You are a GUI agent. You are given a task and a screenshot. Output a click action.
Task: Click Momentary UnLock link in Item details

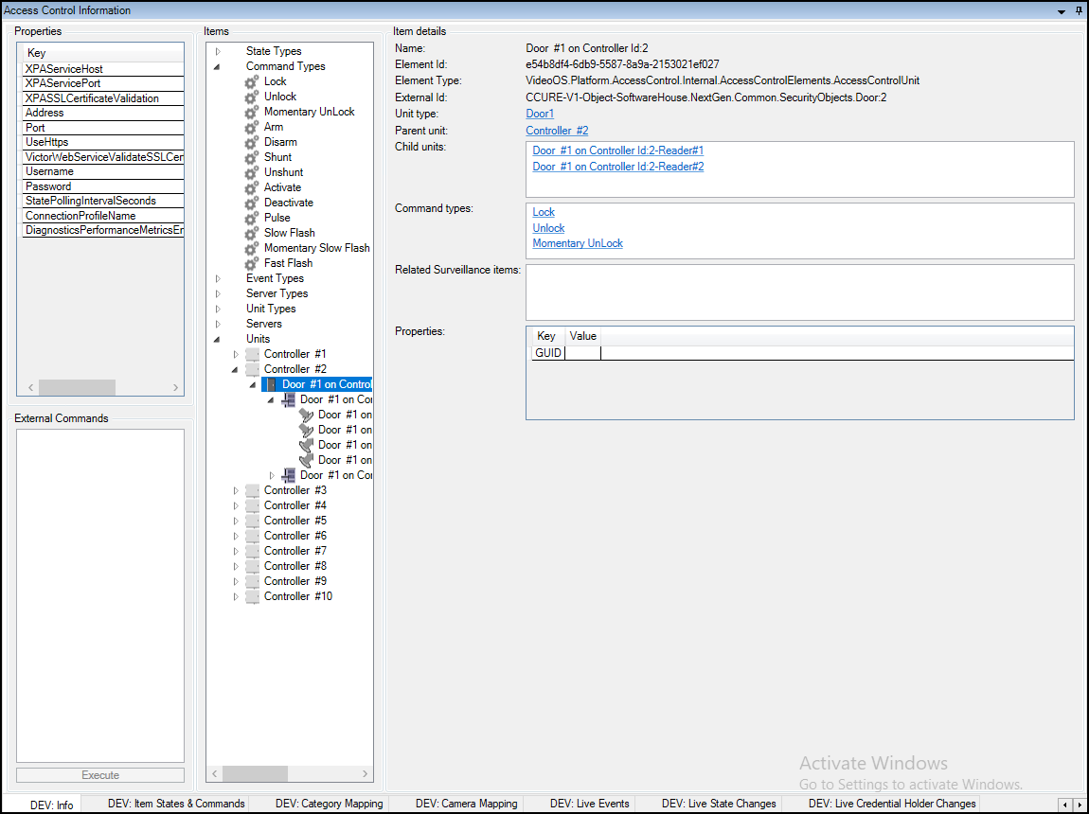click(578, 243)
